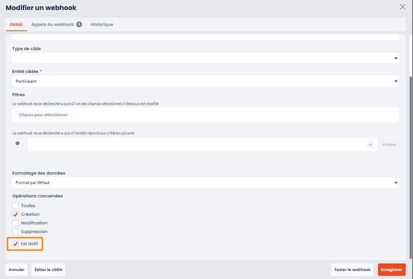Click the Annuler button

[17, 270]
